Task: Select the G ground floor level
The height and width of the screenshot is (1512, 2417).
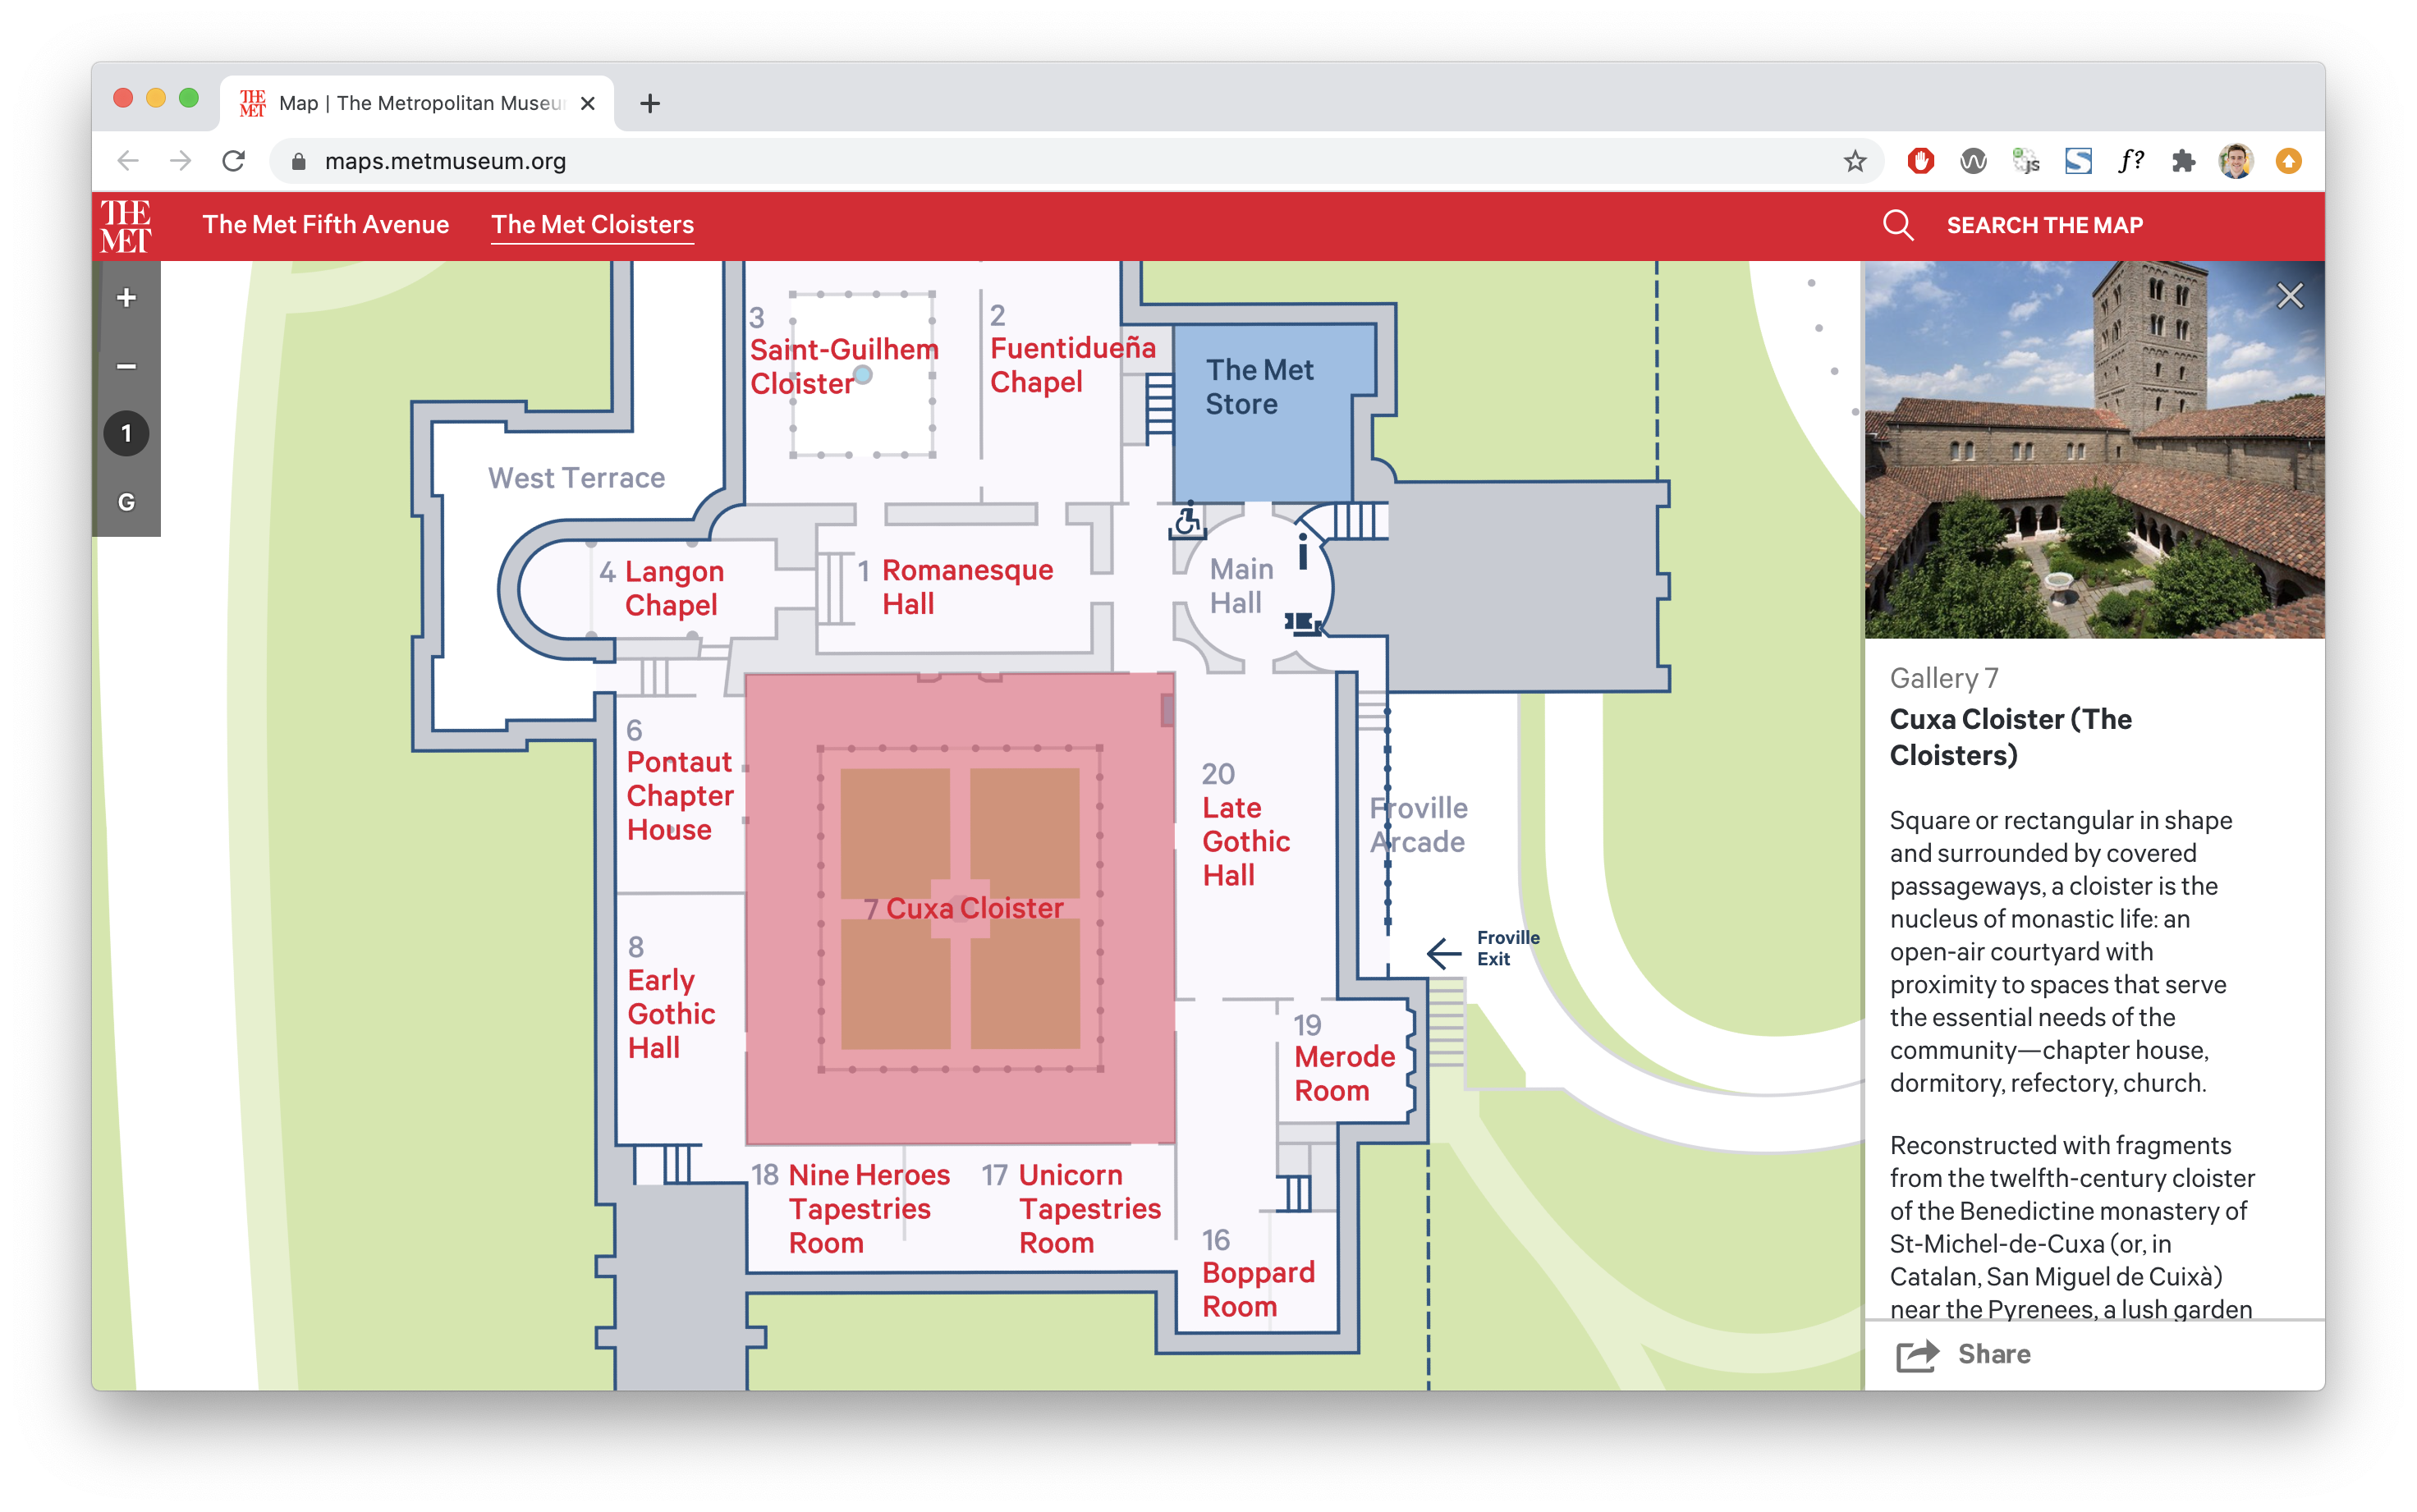Action: click(126, 502)
